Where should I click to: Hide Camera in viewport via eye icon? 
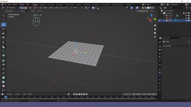[x=186, y=16]
